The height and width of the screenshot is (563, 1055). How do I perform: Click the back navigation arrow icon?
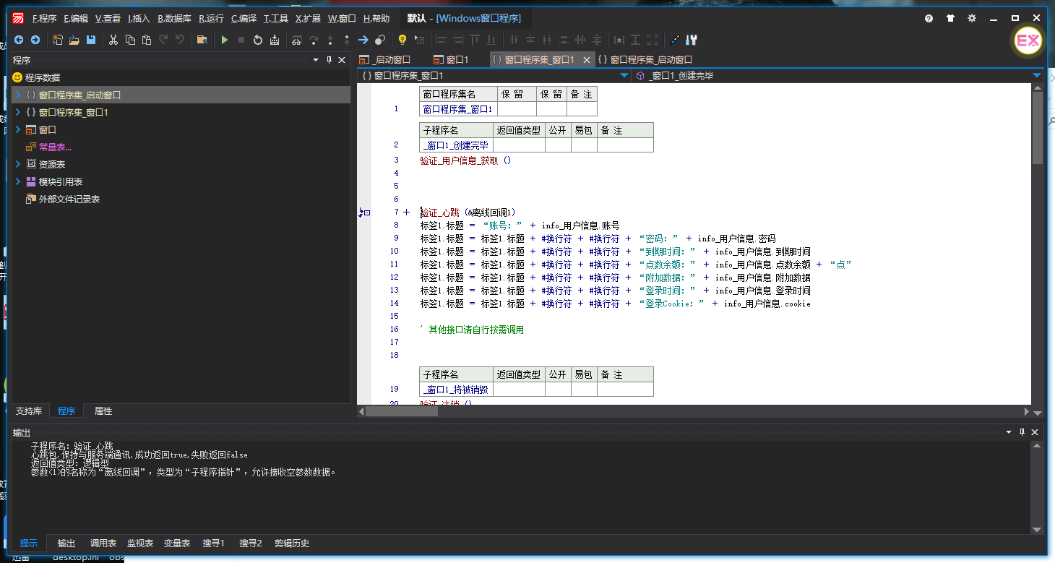19,40
